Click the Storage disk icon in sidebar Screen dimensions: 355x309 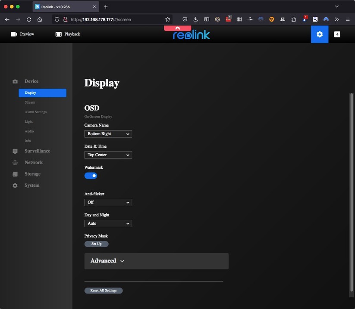15,174
